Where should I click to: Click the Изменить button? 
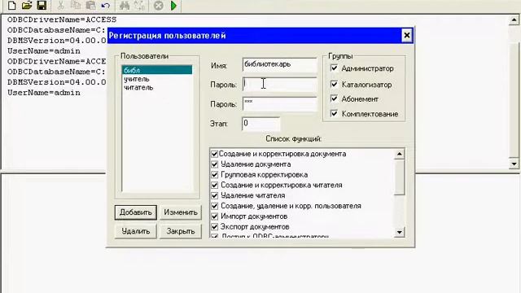[181, 212]
